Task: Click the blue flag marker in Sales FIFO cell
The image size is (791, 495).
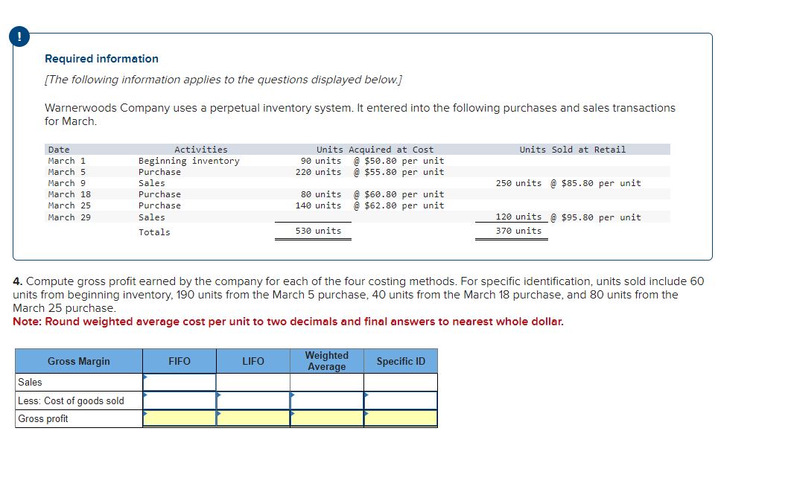Action: click(x=146, y=377)
